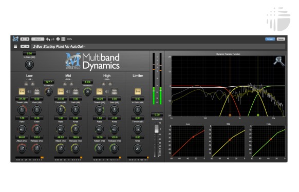The height and width of the screenshot is (192, 299).
Task: Select preset slot A
Action: point(23,39)
